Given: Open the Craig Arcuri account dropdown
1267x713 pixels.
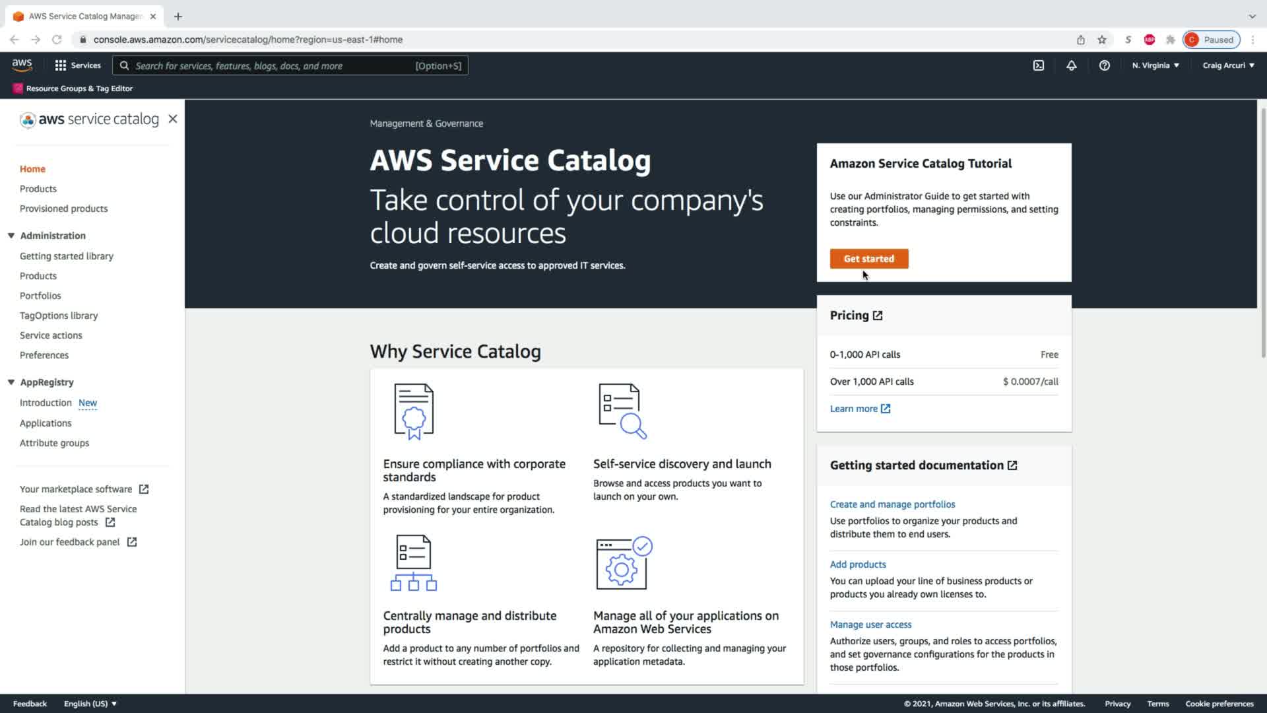Looking at the screenshot, I should [1228, 65].
